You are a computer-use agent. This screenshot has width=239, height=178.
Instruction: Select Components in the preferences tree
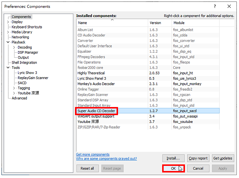point(21,17)
